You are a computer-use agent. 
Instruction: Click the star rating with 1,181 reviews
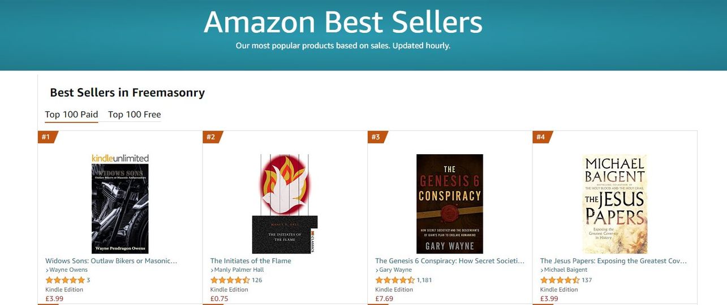point(395,280)
